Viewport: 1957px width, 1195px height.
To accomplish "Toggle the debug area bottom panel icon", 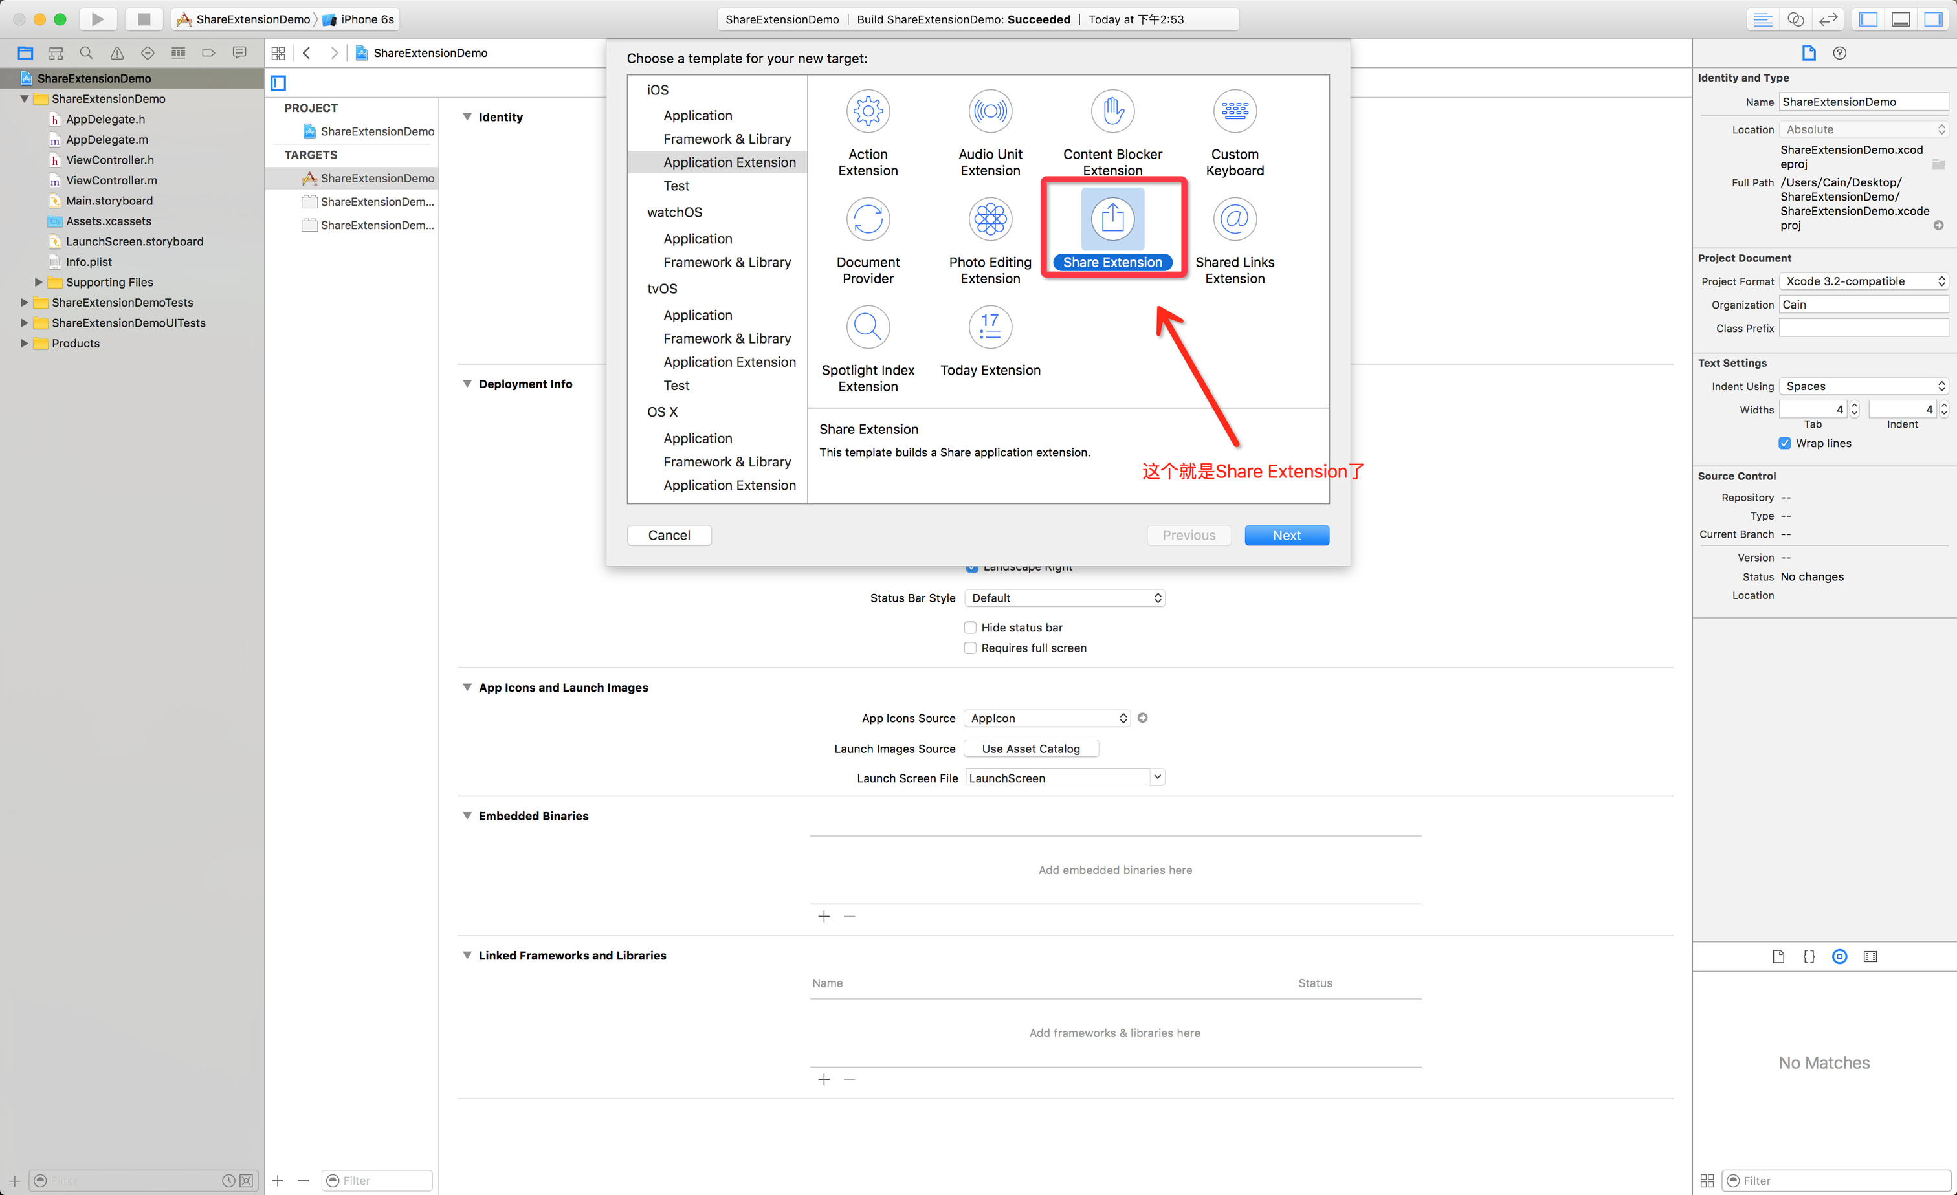I will pyautogui.click(x=1900, y=19).
